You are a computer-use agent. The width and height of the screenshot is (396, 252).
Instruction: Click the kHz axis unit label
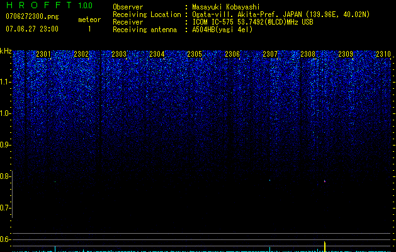click(x=6, y=51)
